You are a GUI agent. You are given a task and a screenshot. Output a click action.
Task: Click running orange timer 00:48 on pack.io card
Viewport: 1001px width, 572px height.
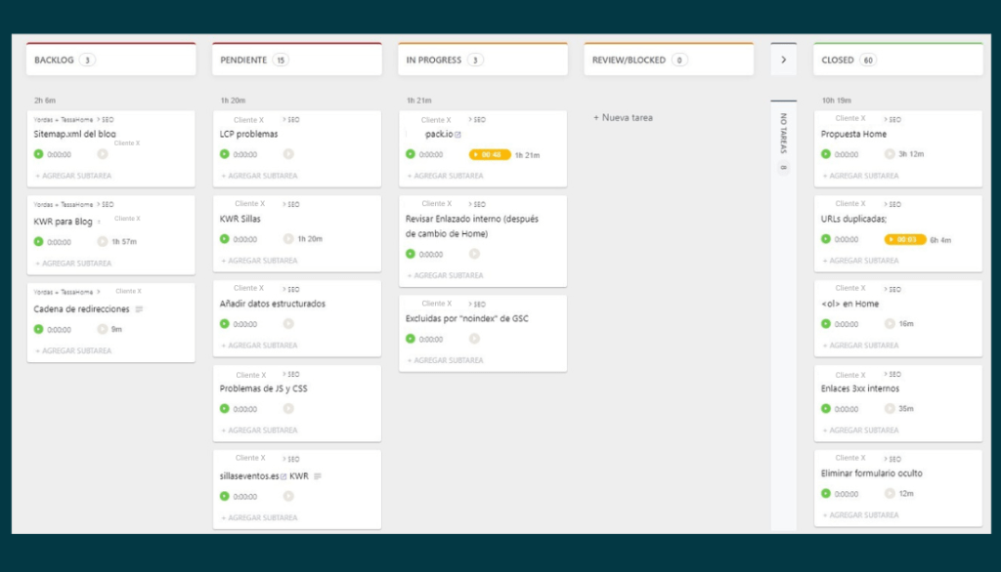(490, 155)
